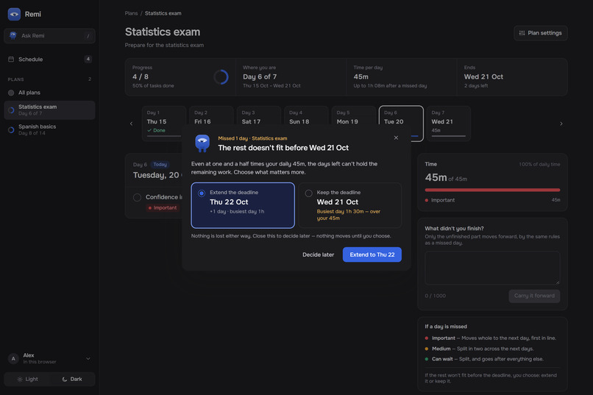
Task: Check off the Confidence task circle
Action: (138, 197)
